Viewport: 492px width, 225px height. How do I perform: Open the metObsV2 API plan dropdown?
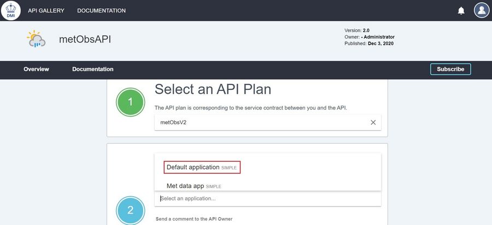click(x=262, y=123)
